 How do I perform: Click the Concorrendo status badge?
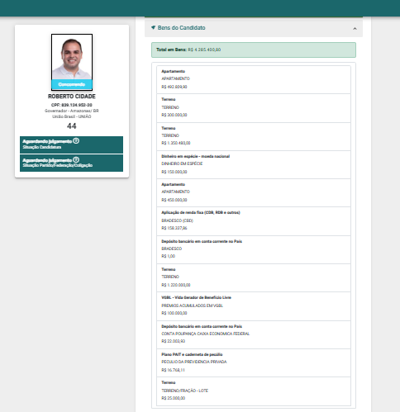pyautogui.click(x=72, y=84)
